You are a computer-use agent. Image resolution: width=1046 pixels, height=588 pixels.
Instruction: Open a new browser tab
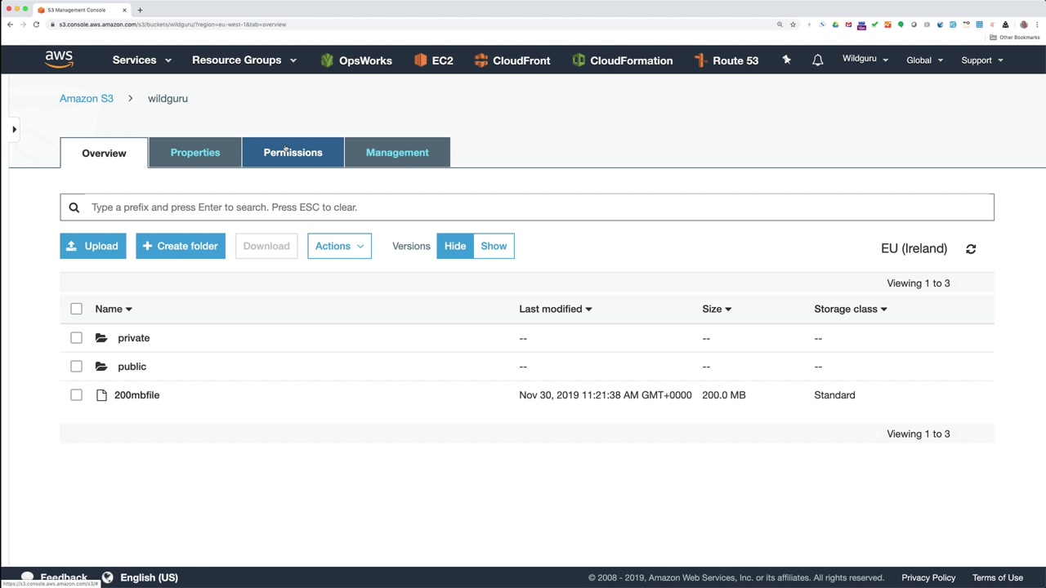coord(140,10)
